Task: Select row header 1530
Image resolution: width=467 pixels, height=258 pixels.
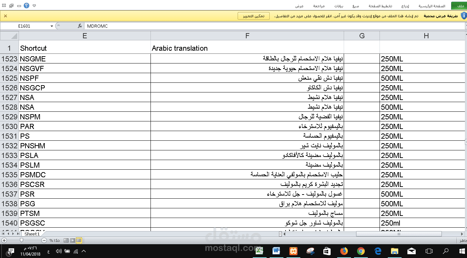Action: [9, 126]
